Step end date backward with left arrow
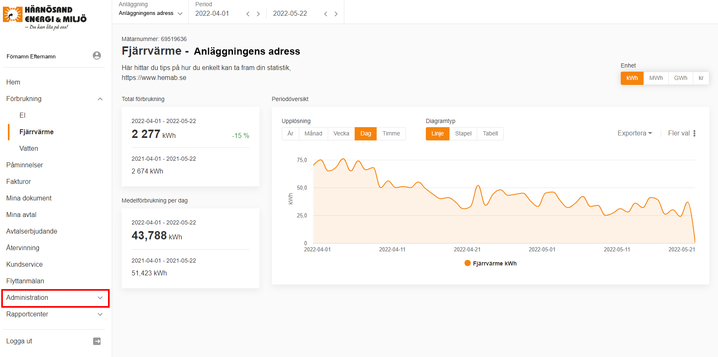The image size is (718, 357). [x=326, y=14]
